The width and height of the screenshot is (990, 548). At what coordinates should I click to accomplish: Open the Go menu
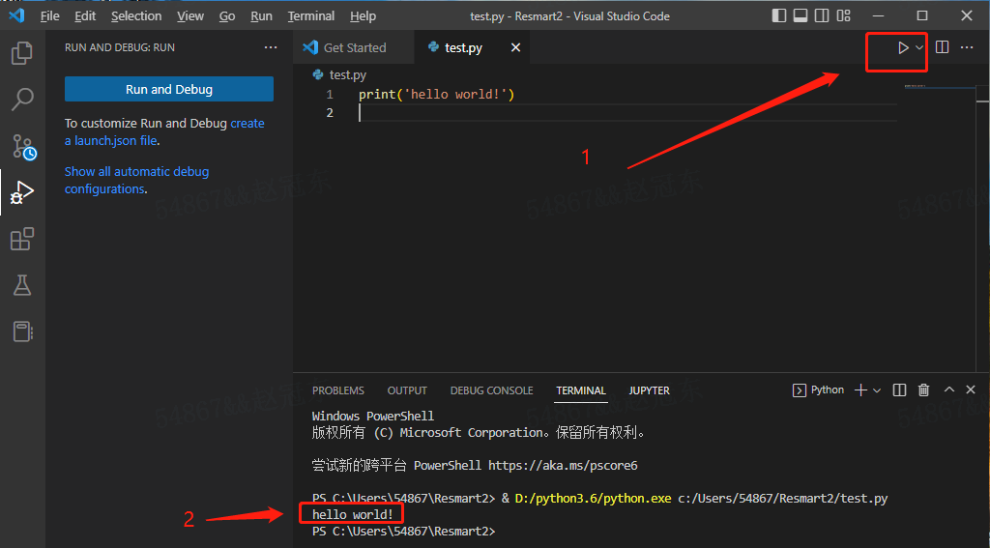[227, 16]
